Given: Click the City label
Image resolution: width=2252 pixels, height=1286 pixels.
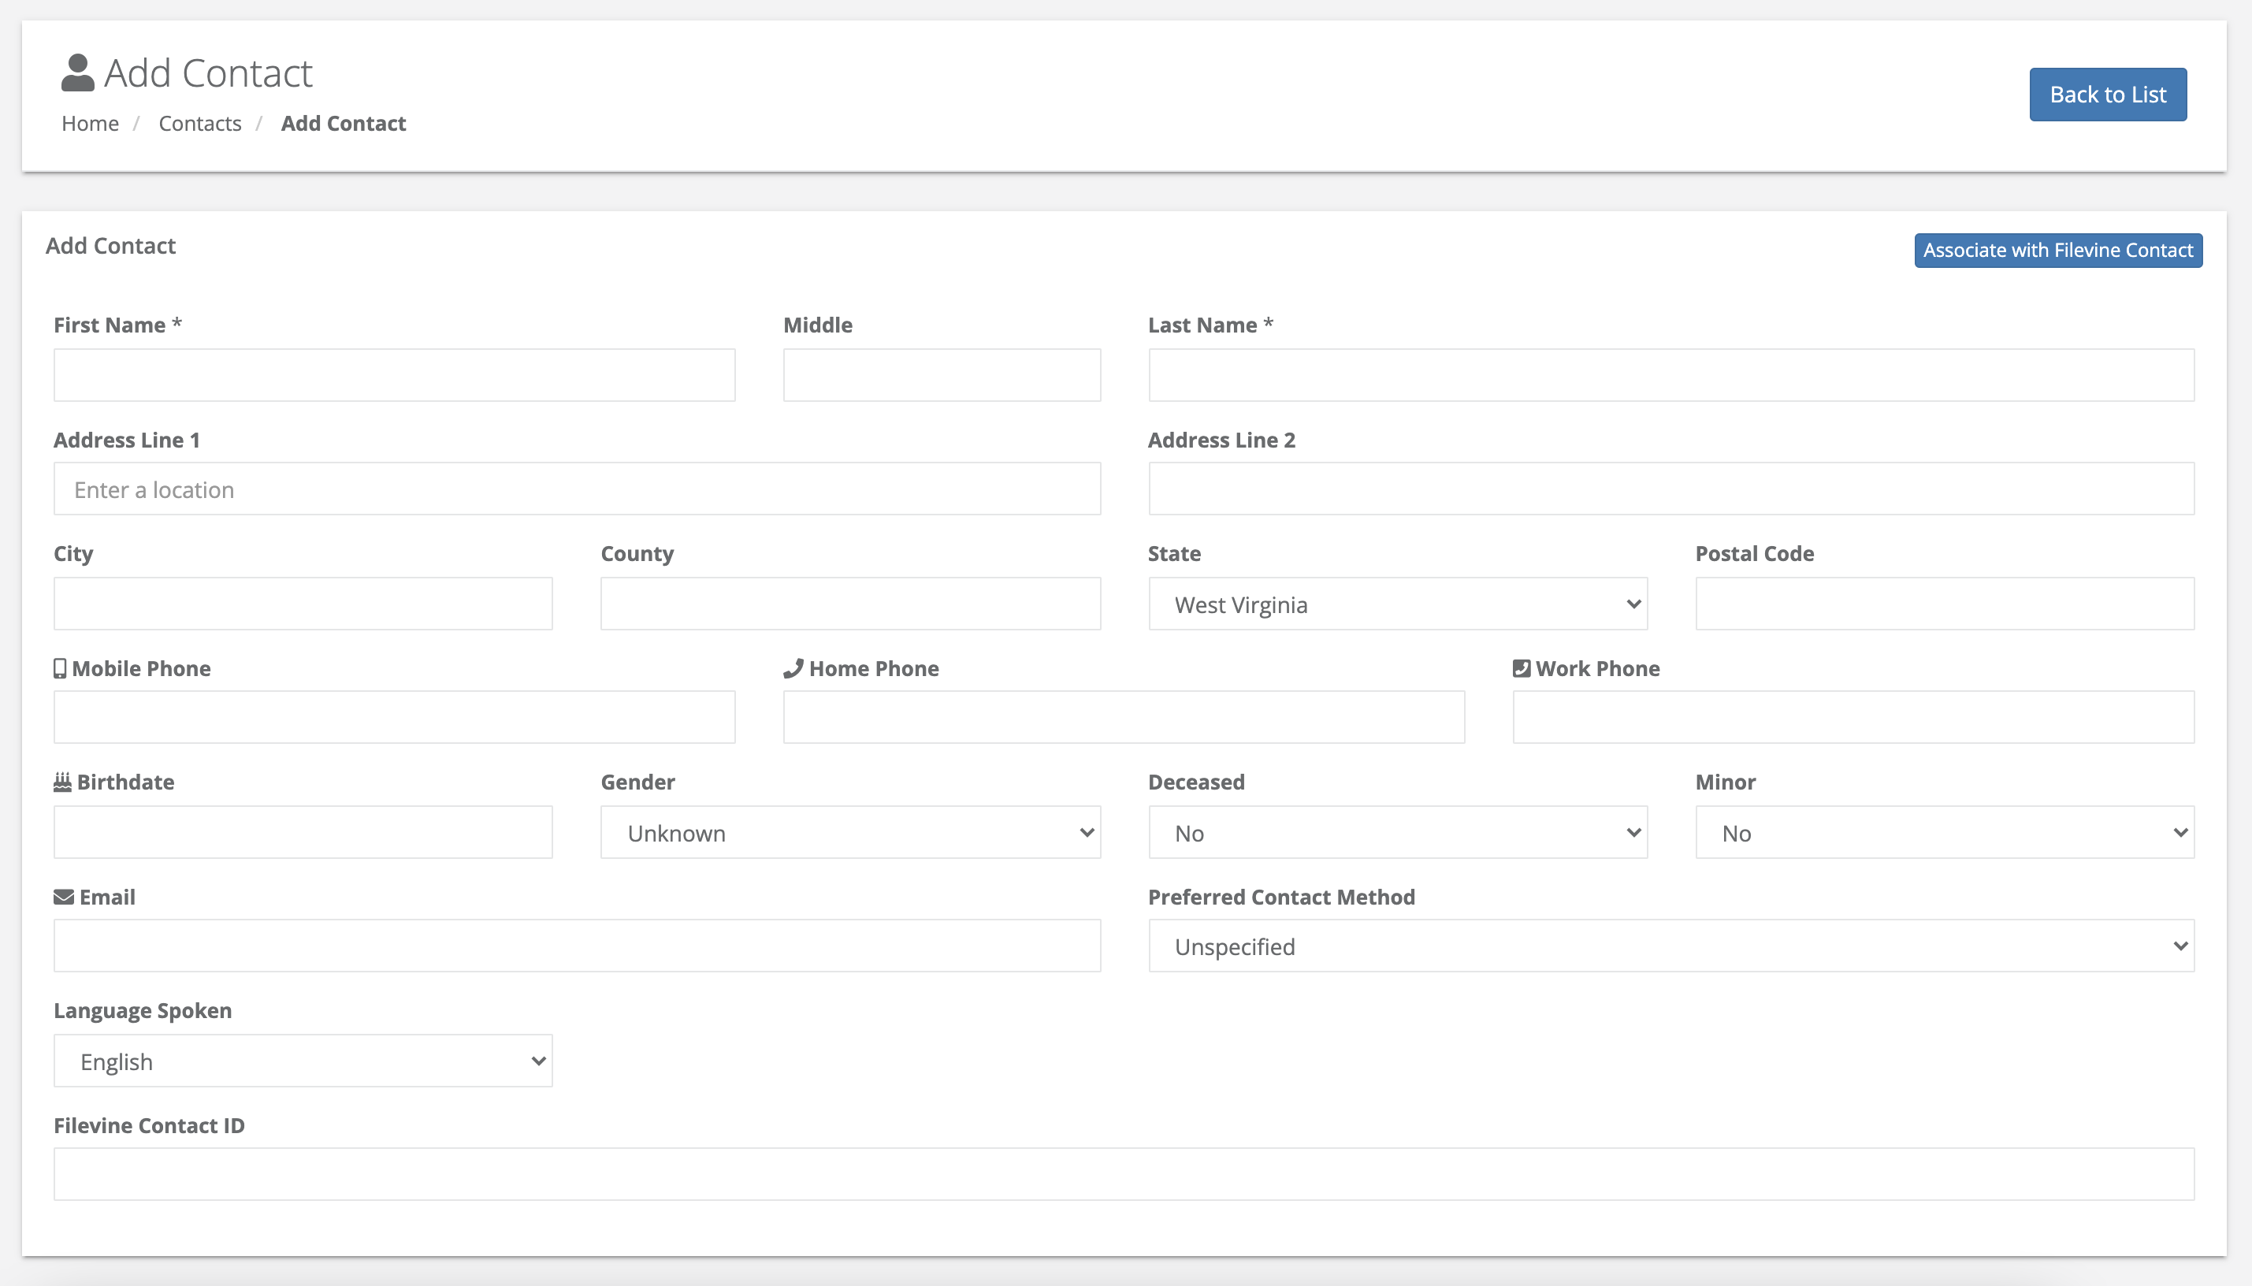Looking at the screenshot, I should point(73,555).
